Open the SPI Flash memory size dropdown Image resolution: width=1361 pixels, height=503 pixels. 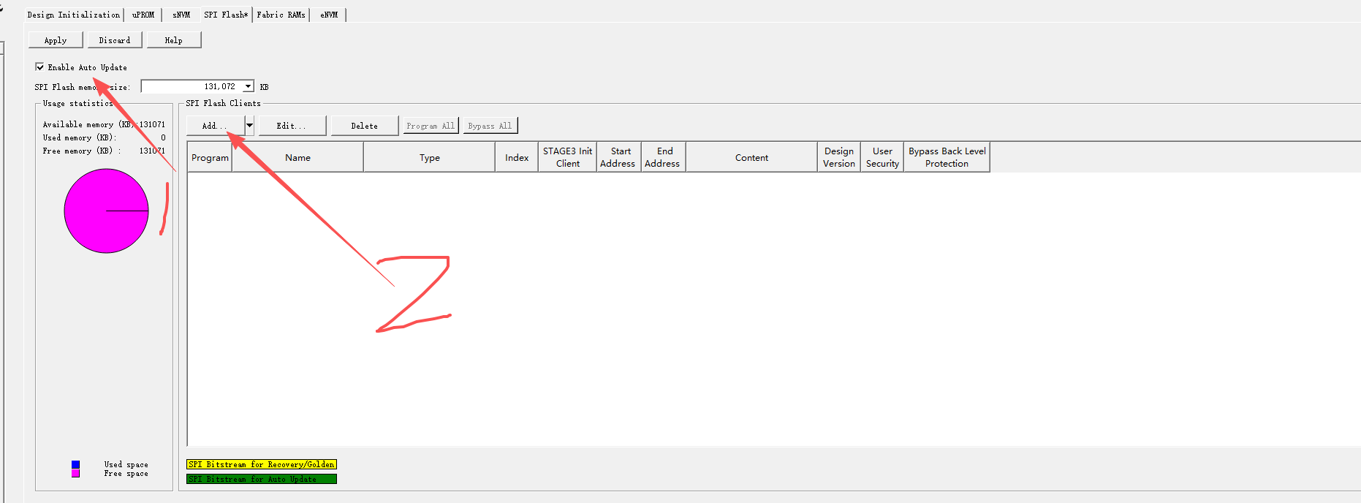click(x=249, y=86)
